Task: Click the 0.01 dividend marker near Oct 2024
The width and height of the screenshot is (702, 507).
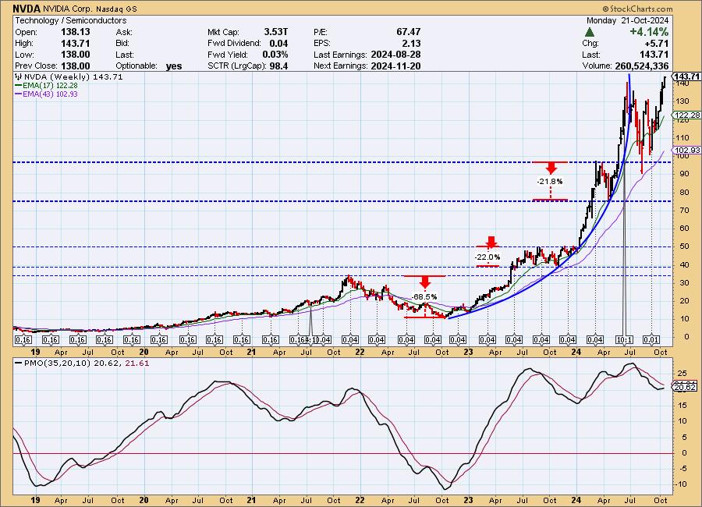Action: (651, 340)
